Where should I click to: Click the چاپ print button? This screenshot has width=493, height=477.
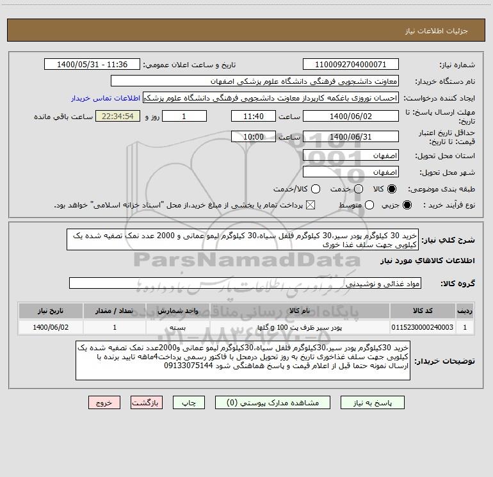click(x=189, y=403)
